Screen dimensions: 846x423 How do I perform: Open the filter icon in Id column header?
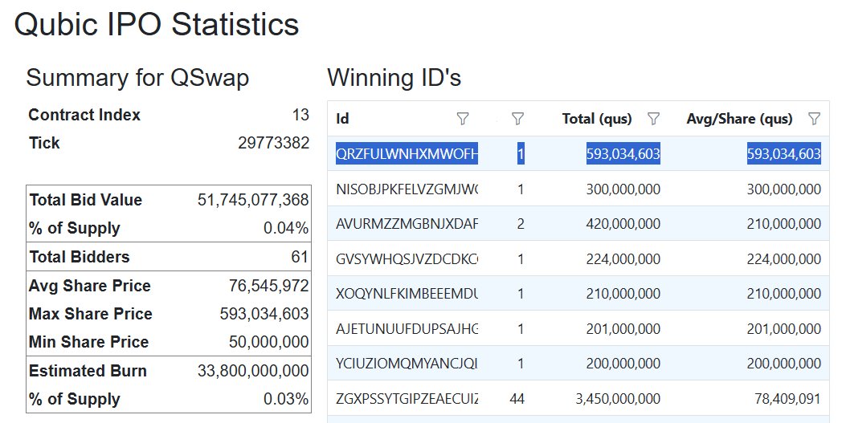click(x=463, y=119)
